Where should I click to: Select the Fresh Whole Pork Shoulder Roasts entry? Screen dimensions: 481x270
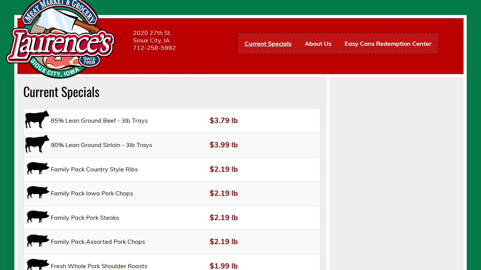pos(99,266)
